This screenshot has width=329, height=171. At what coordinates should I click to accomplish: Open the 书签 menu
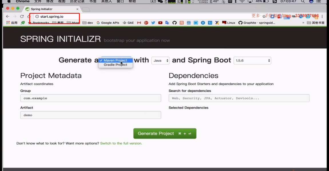[x=93, y=1]
